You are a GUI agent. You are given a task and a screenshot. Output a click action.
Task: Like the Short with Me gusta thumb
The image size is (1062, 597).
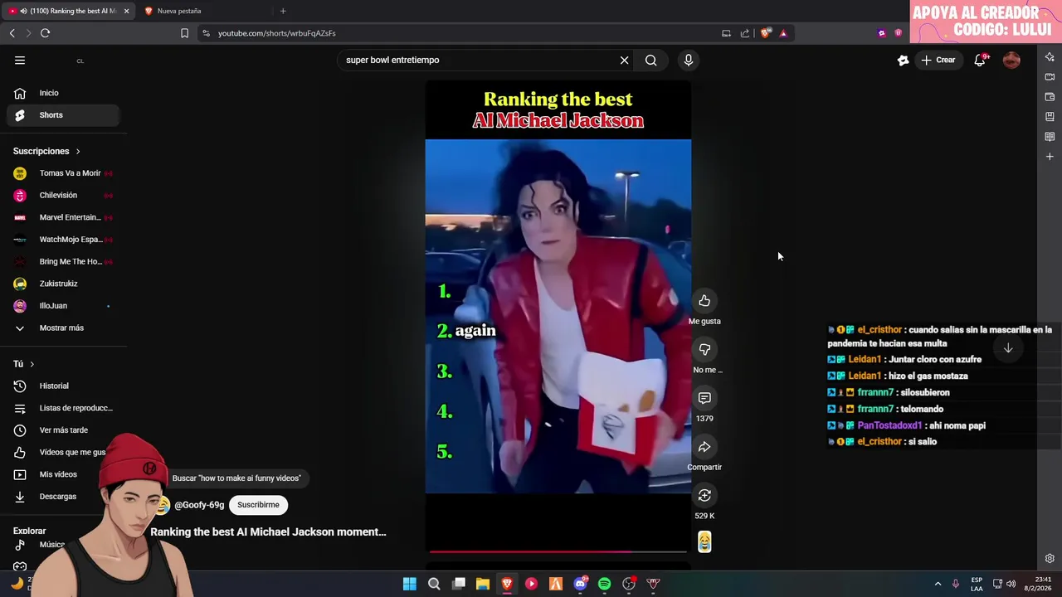(704, 301)
